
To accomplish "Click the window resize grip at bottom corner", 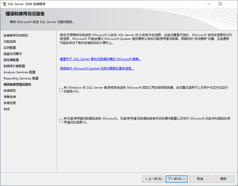I will coord(236,184).
